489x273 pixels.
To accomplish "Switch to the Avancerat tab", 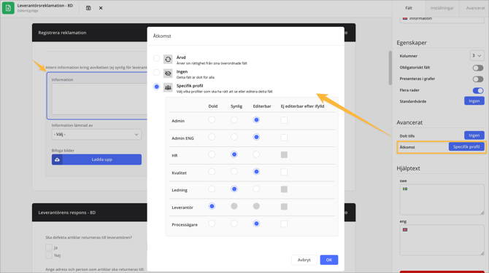I will pos(475,8).
